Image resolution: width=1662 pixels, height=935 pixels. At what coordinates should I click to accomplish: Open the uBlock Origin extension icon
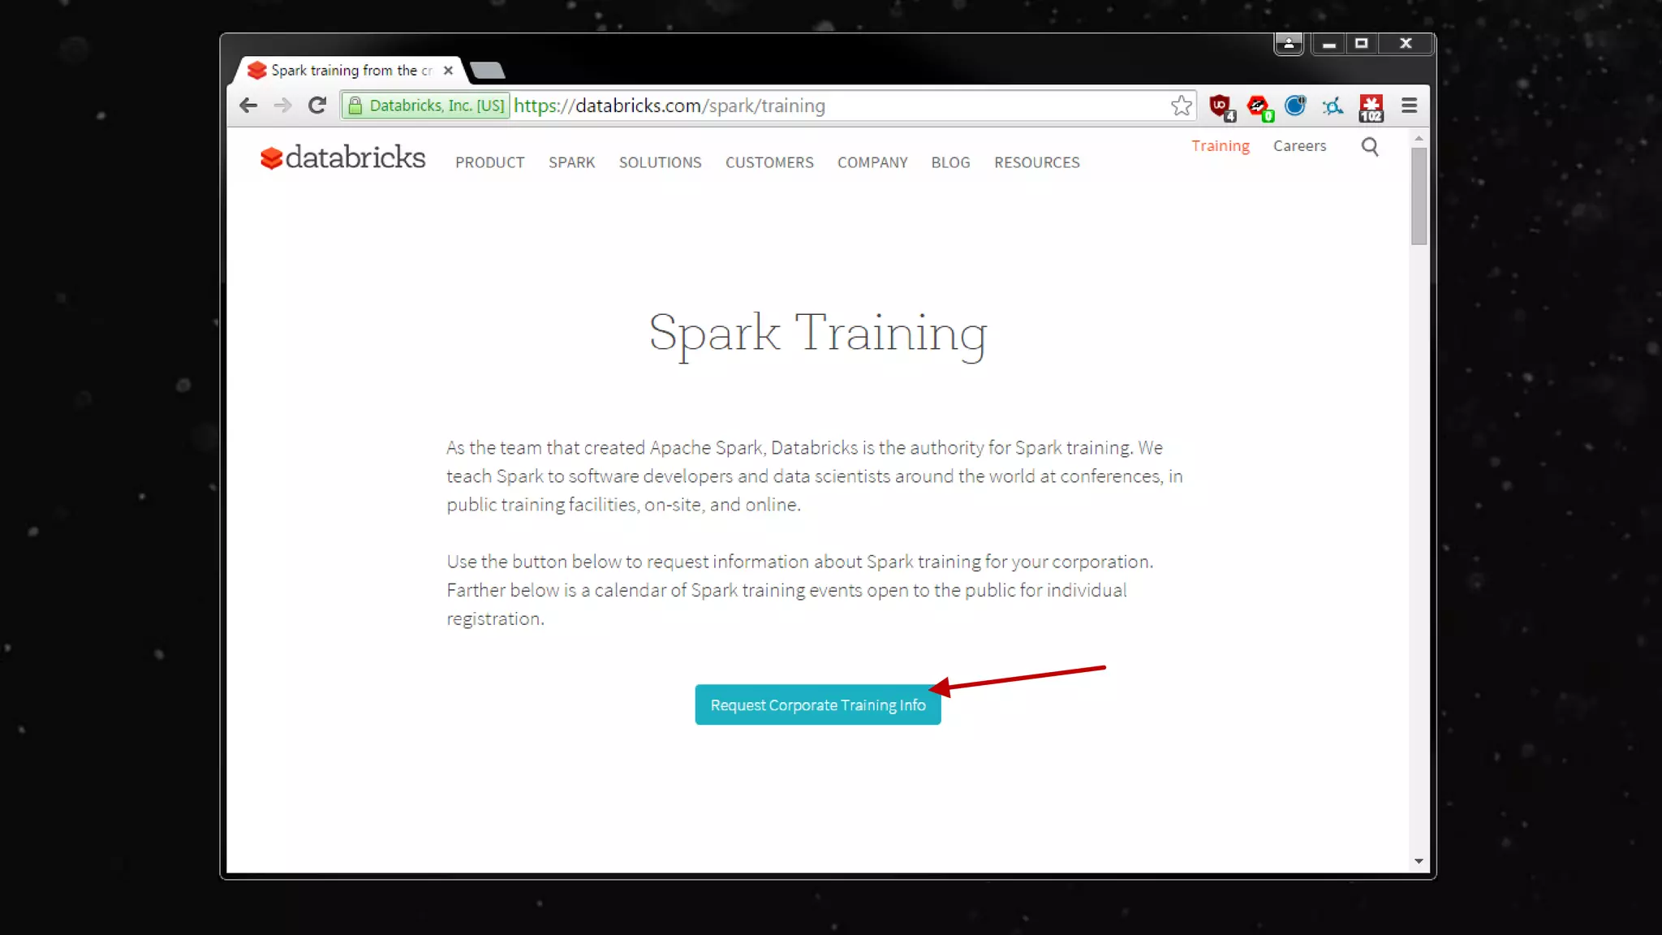pyautogui.click(x=1221, y=106)
